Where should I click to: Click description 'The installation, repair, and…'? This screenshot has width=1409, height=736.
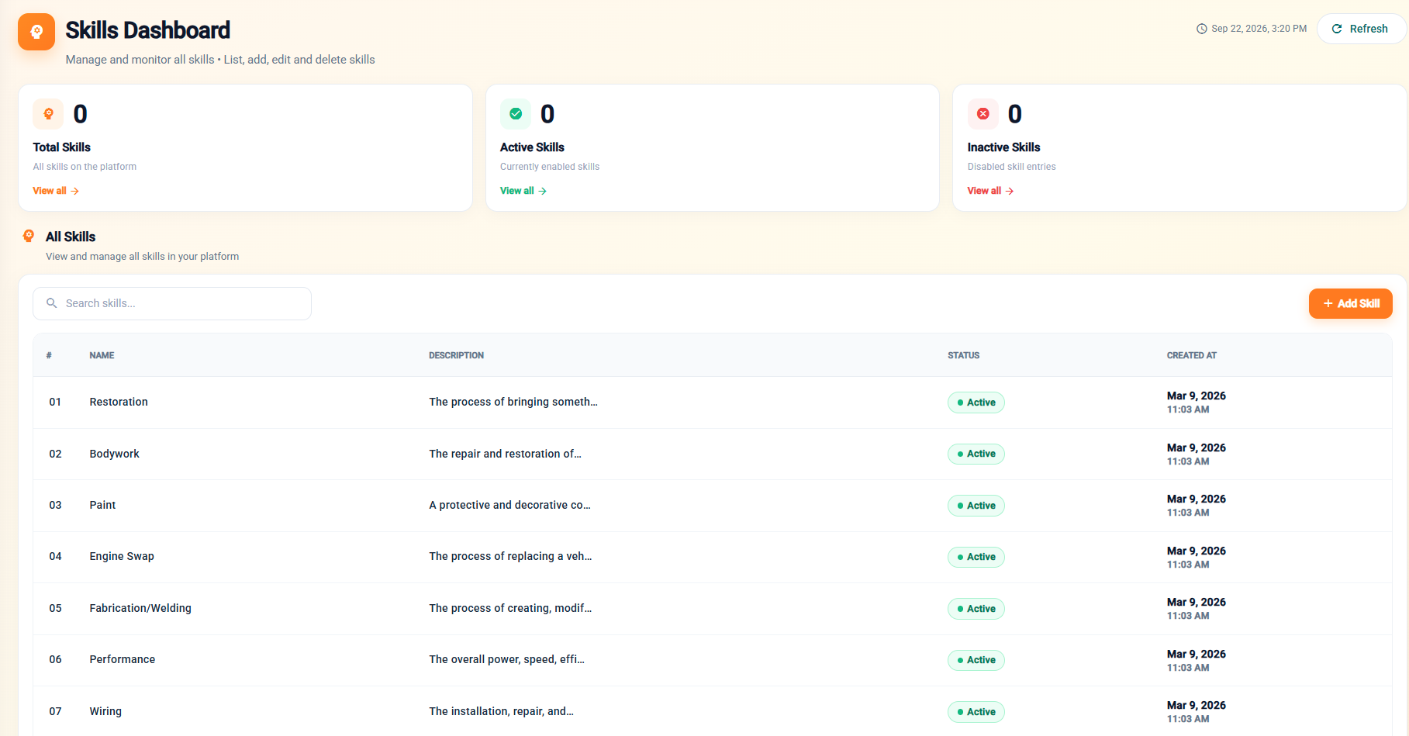pyautogui.click(x=501, y=711)
